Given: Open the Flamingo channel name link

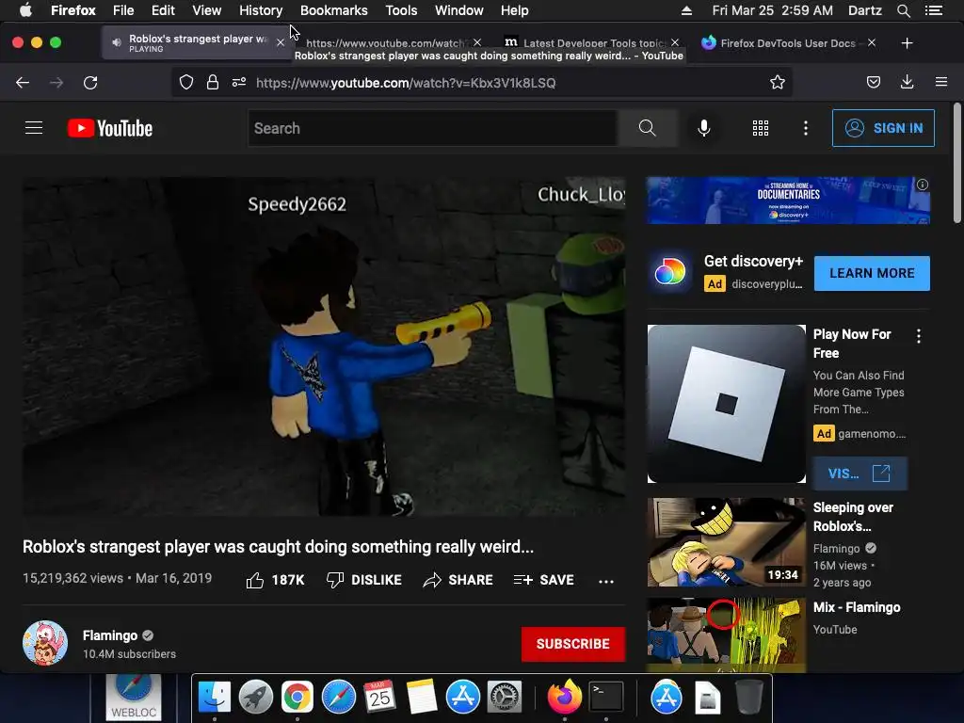Looking at the screenshot, I should pos(110,635).
